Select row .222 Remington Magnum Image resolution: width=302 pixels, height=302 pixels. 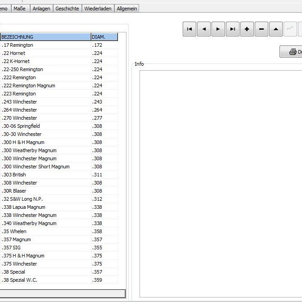click(x=59, y=86)
